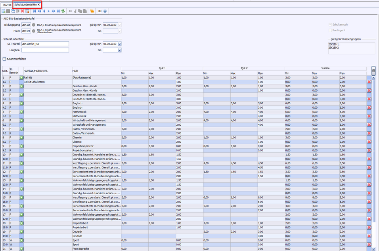Viewport: 379px width, 251px height.
Task: Toggle the Schulversuch checkbox
Action: point(330,25)
